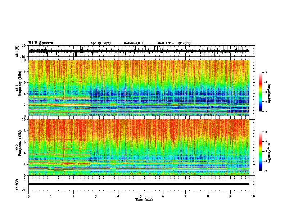Image resolution: width=285 pixels, height=220 pixels.
Task: Click the "4" kHz tick of ch.2 frequency axis
Action: point(25,153)
